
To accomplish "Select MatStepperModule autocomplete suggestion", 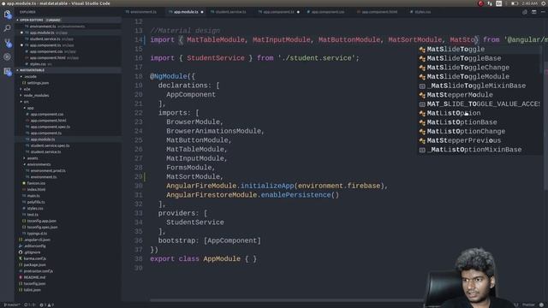I will point(479,95).
